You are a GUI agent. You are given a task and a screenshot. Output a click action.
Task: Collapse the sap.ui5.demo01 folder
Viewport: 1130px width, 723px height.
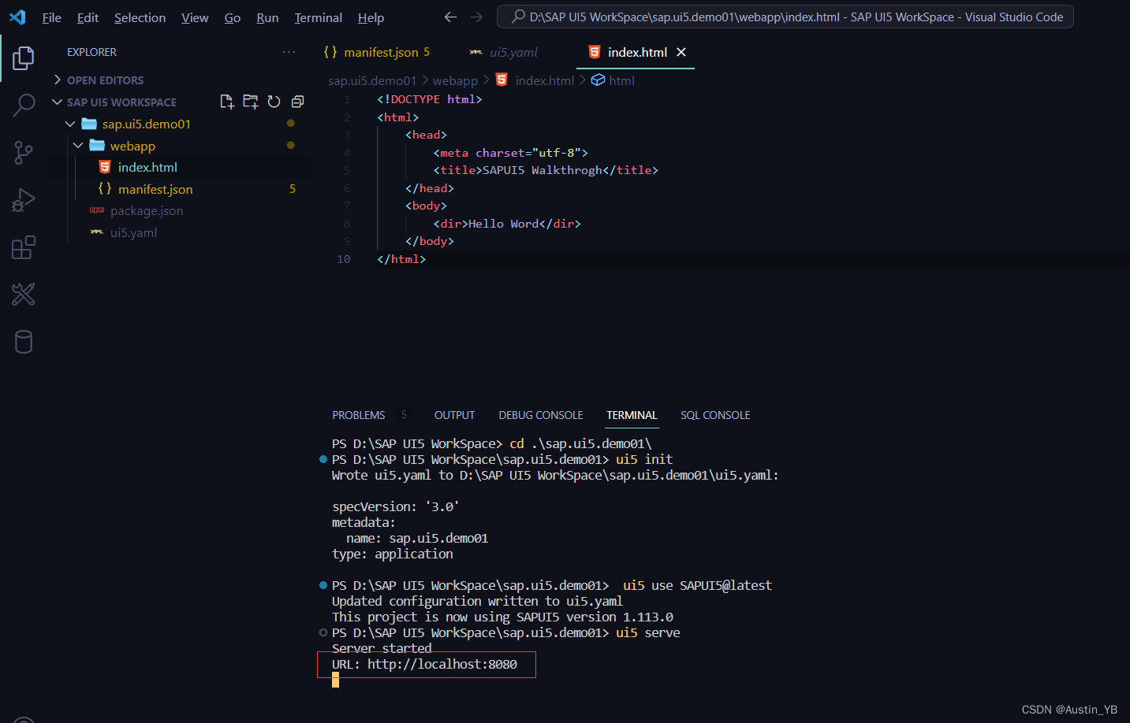click(x=70, y=124)
